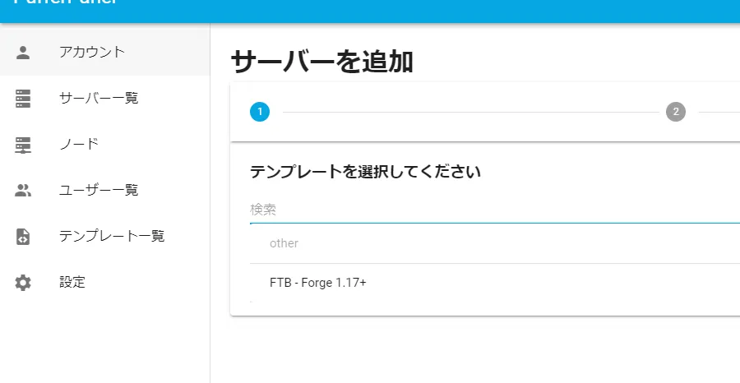This screenshot has width=740, height=383.
Task: Click the "other" template group header
Action: point(284,243)
